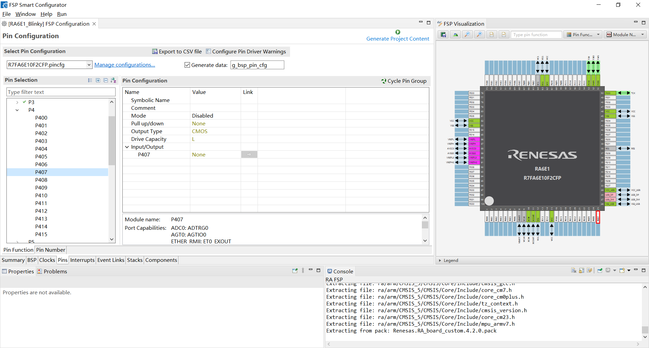Collapse the Input/Output property group
Screen dimensions: 649x348
pos(127,147)
